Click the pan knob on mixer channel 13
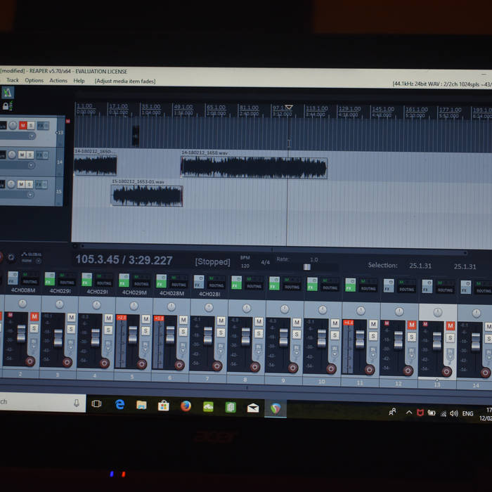Viewport: 492px width, 492px height. click(x=437, y=312)
